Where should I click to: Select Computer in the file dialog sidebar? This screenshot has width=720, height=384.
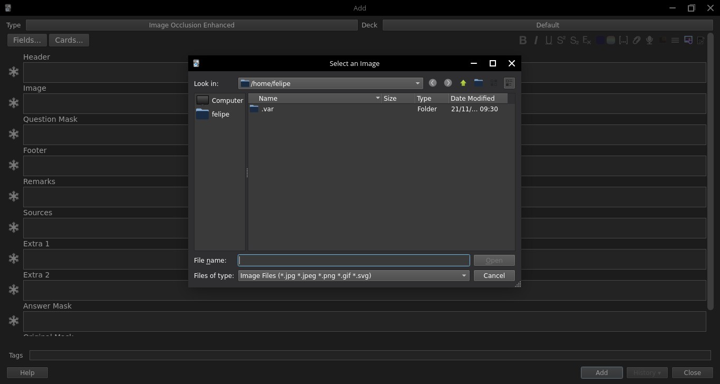coord(220,100)
